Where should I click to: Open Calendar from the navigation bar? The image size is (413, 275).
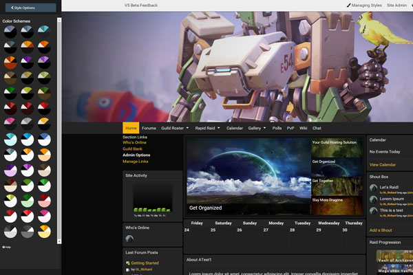(235, 128)
